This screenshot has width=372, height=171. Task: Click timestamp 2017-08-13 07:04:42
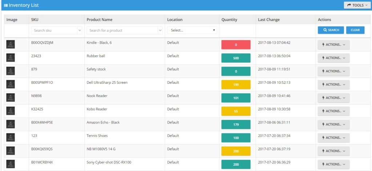[274, 43]
